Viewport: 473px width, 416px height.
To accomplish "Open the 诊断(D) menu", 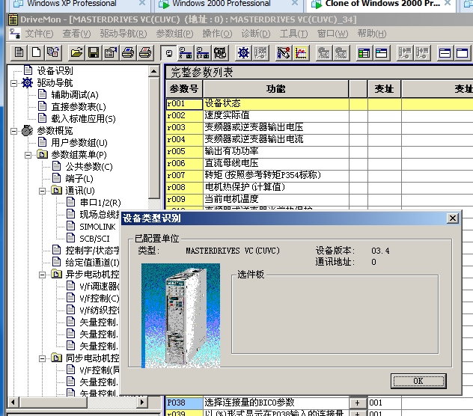I will click(256, 34).
